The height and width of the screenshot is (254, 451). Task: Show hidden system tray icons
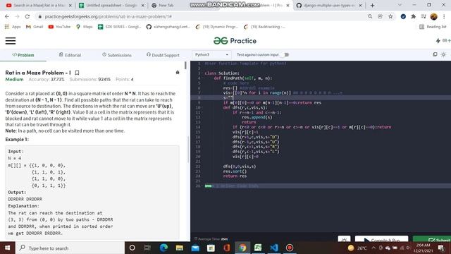click(x=373, y=248)
